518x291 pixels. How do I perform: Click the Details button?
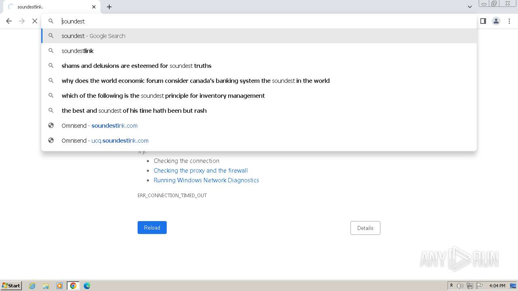click(x=365, y=228)
